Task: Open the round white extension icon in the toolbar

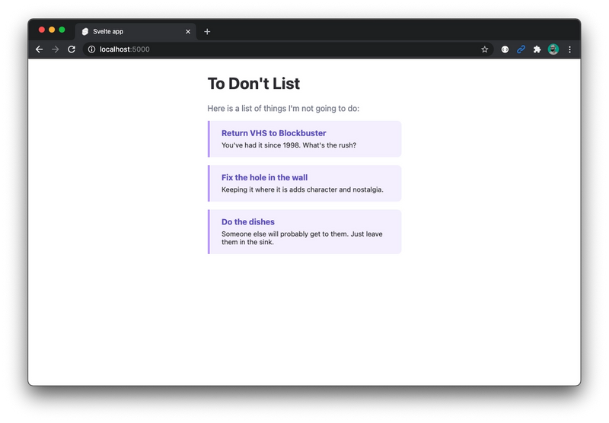Action: coord(505,49)
